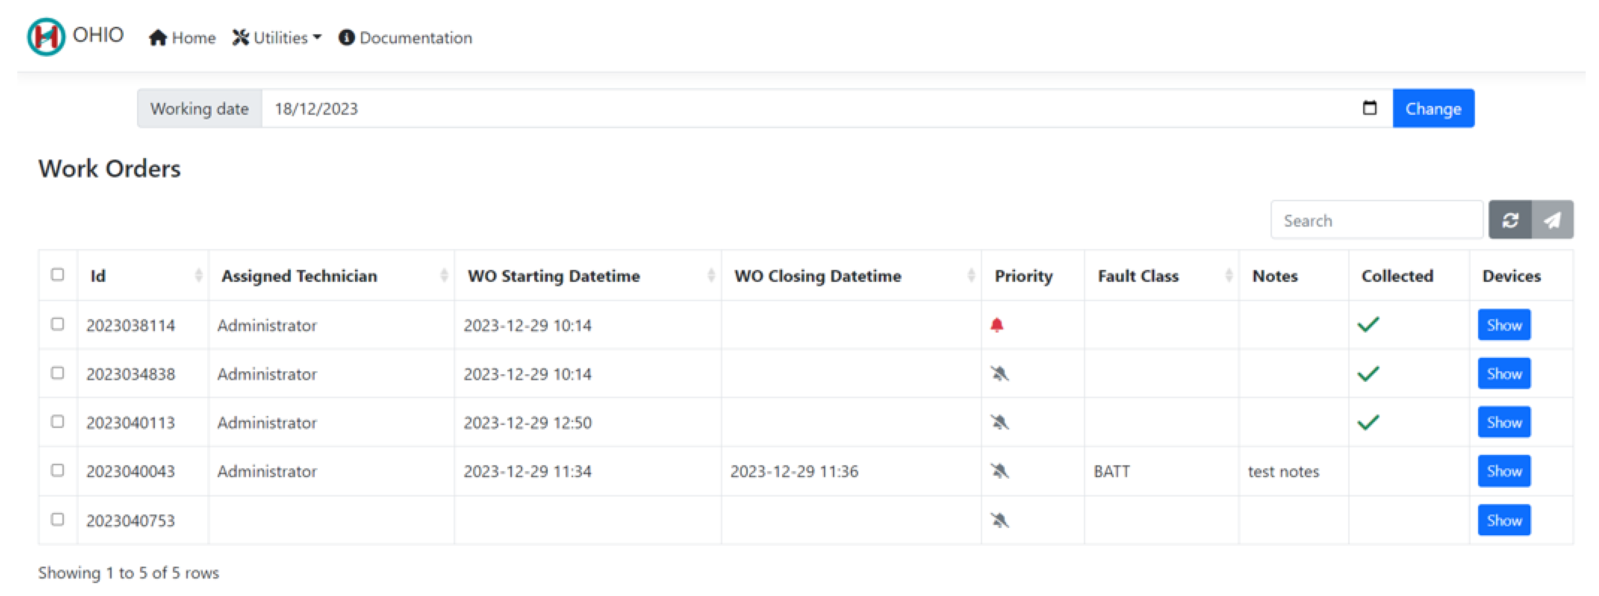Sort the table by the Id column
The height and width of the screenshot is (596, 1599).
(143, 276)
